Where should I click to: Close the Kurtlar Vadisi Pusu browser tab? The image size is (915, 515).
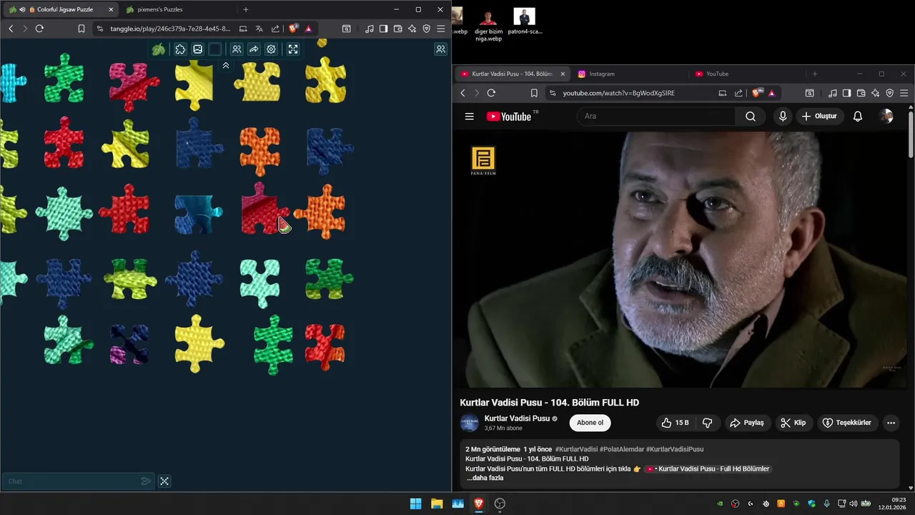563,74
